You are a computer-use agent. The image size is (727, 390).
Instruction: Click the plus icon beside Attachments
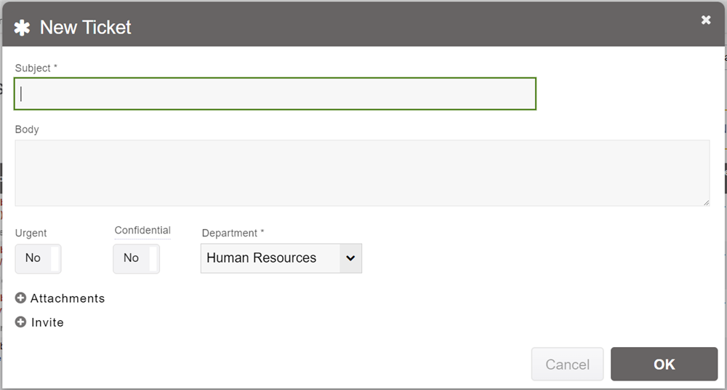(x=21, y=298)
